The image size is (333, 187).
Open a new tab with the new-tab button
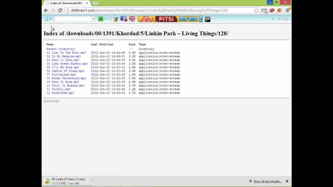coord(95,3)
